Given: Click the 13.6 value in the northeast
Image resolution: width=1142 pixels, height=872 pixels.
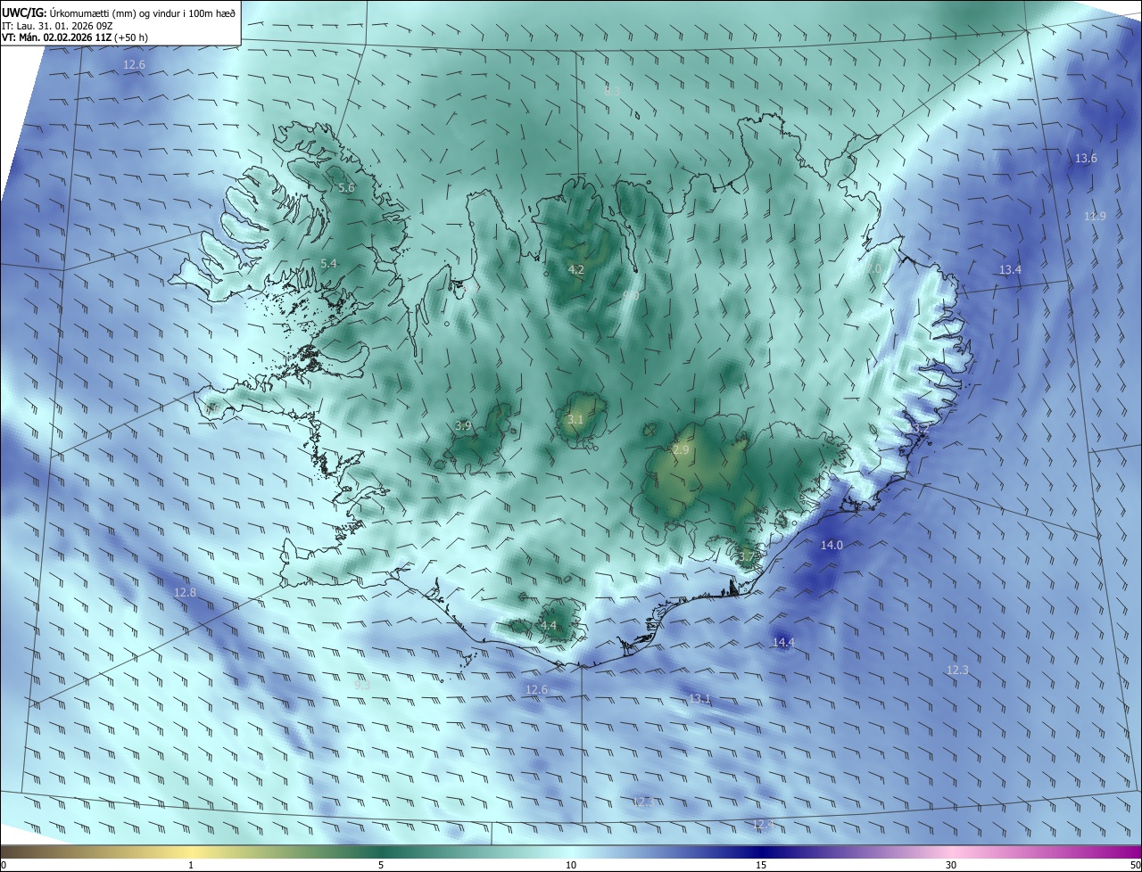Looking at the screenshot, I should tap(1086, 159).
